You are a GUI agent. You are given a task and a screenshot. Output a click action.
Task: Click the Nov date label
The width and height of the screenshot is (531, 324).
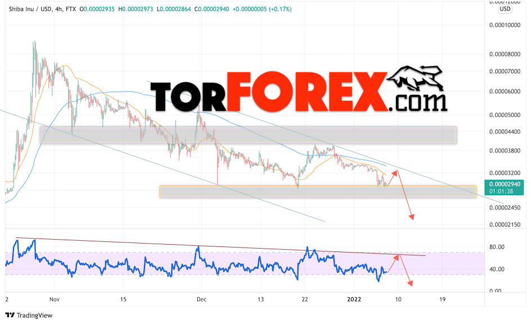pyautogui.click(x=55, y=299)
